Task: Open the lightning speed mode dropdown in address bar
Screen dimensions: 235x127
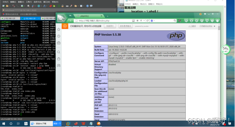Action: (144, 21)
